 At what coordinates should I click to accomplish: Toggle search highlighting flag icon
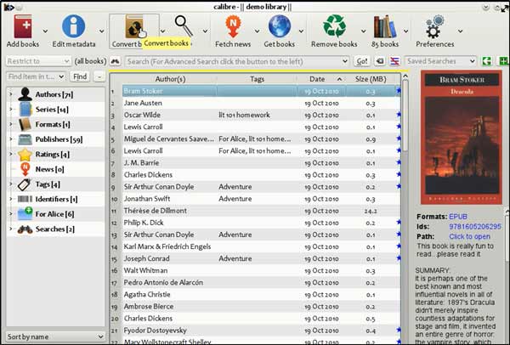[394, 61]
